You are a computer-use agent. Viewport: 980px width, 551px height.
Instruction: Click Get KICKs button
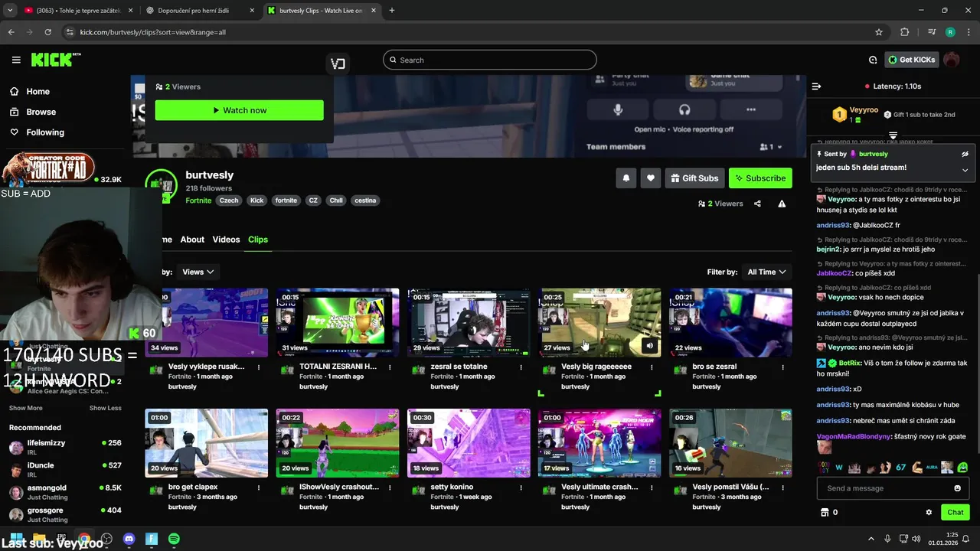pyautogui.click(x=912, y=60)
